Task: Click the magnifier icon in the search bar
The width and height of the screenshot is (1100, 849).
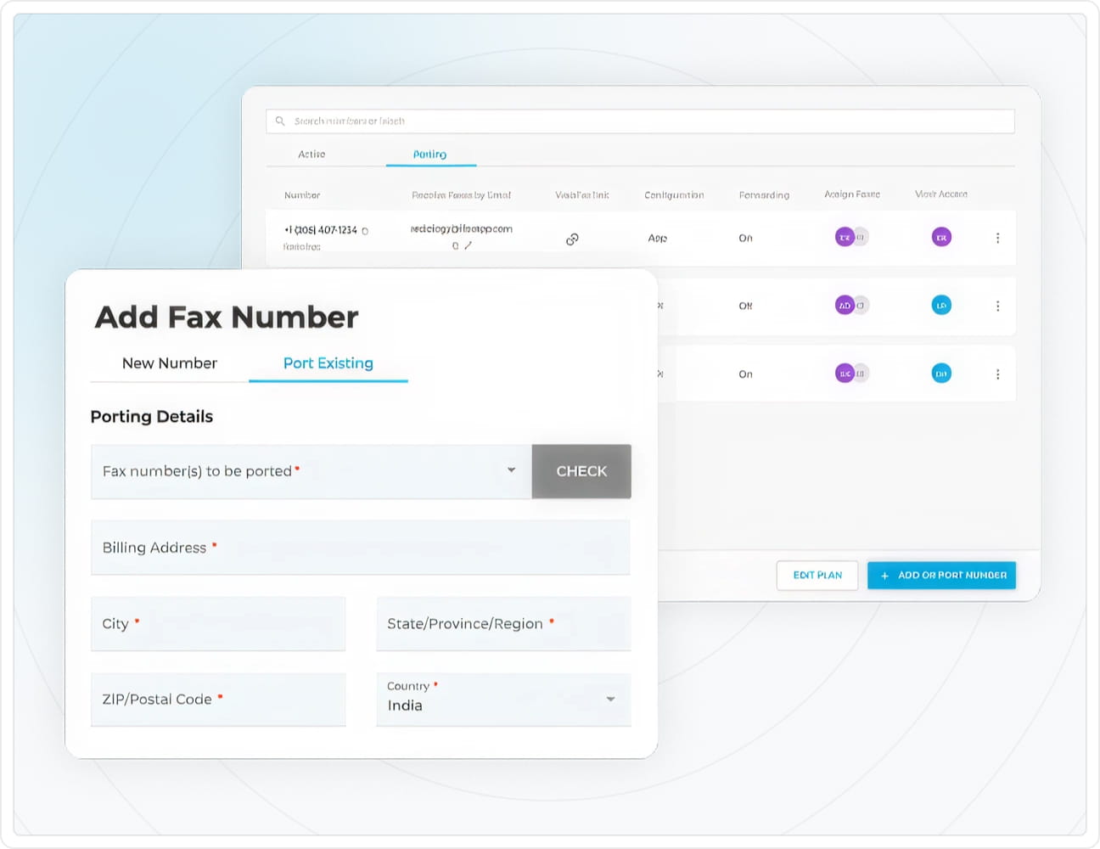Action: tap(280, 121)
